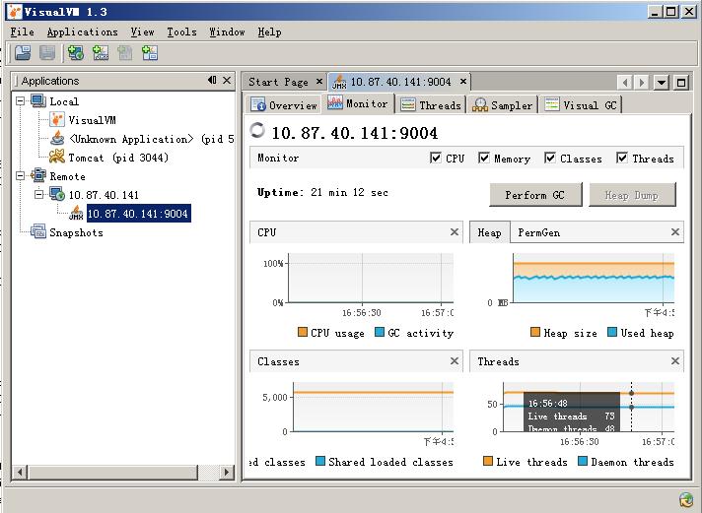Click the Load snapshot toolbar icon

[23, 53]
